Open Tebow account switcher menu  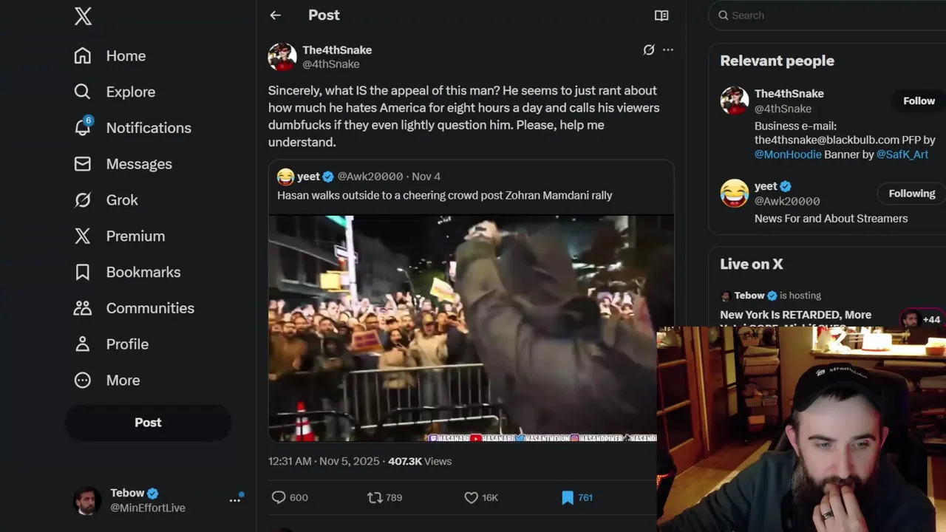(x=235, y=500)
